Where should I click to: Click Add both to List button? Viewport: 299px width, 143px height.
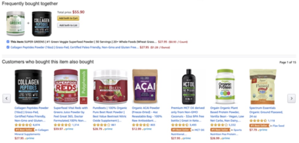point(68,25)
